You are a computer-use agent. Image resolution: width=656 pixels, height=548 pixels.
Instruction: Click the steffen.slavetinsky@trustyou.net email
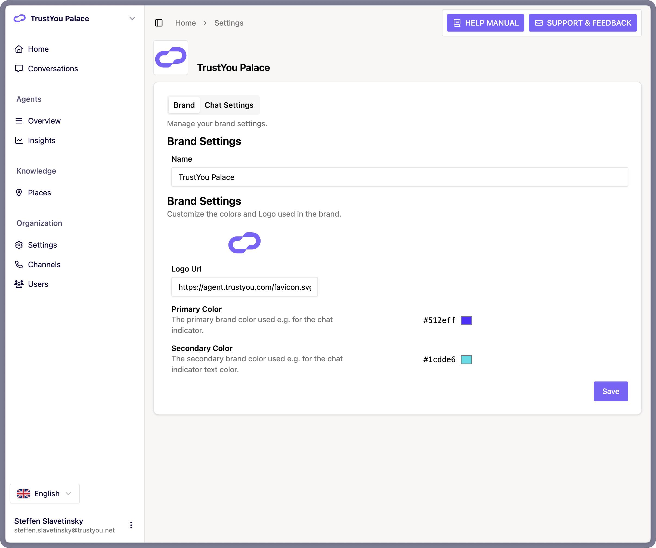(x=64, y=530)
